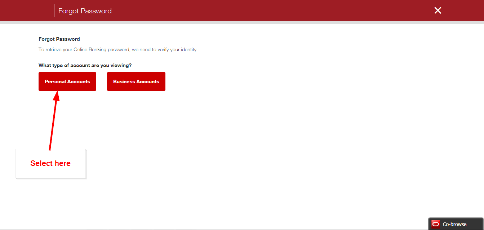Click the Co-browse icon in bottom corner
Viewport: 484px width, 230px height.
pos(436,224)
